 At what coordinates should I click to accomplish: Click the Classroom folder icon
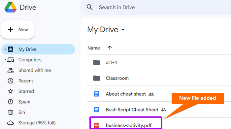[97, 78]
